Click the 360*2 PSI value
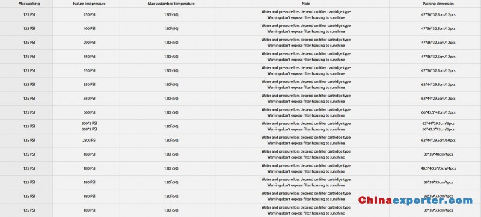 coord(89,129)
